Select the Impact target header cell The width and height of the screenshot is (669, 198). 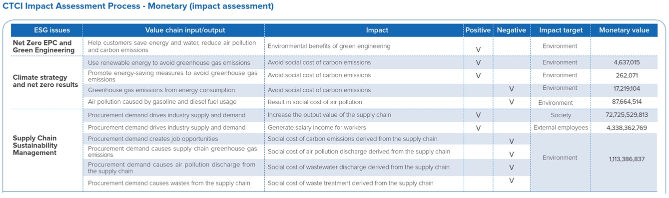[561, 30]
